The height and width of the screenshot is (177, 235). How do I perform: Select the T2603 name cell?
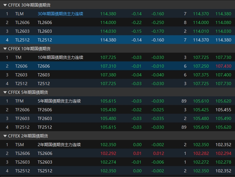(x=44, y=75)
